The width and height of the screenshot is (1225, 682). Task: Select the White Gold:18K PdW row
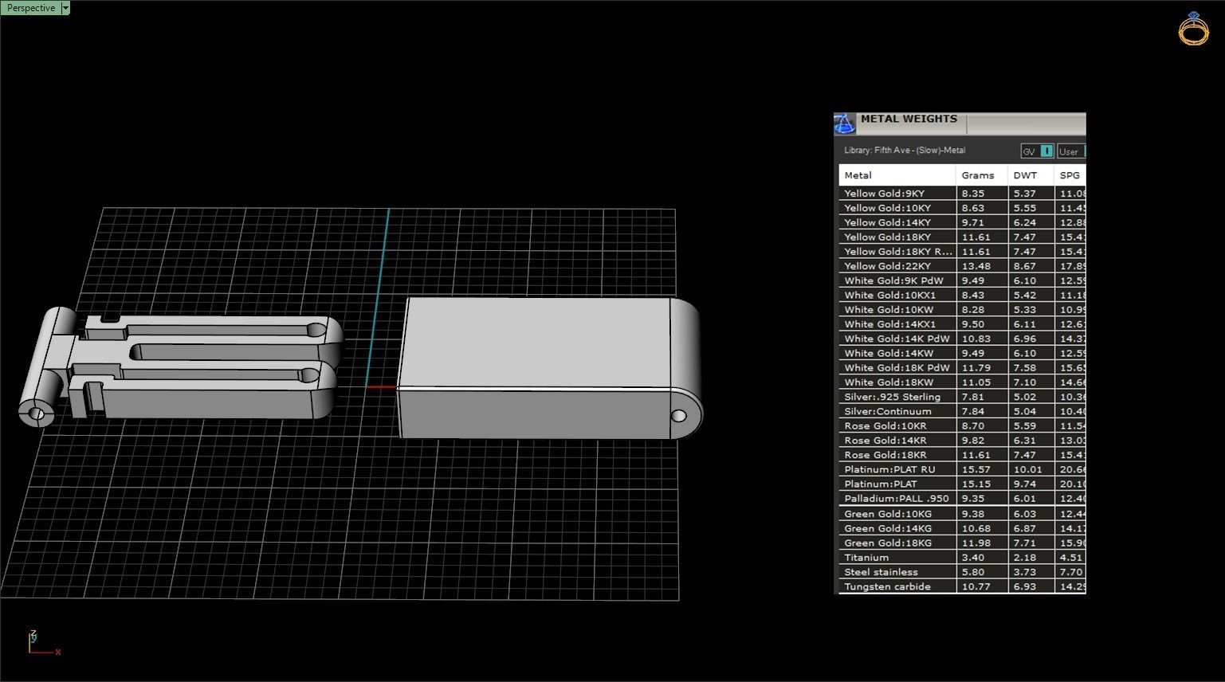(x=962, y=368)
